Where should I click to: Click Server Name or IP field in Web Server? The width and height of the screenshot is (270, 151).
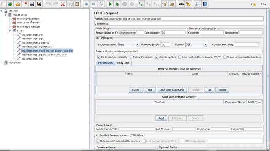131,33
